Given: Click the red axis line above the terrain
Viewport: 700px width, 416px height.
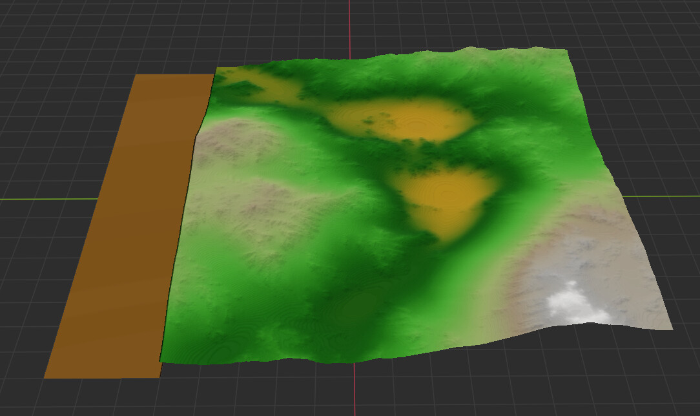Looking at the screenshot, I should 349,26.
